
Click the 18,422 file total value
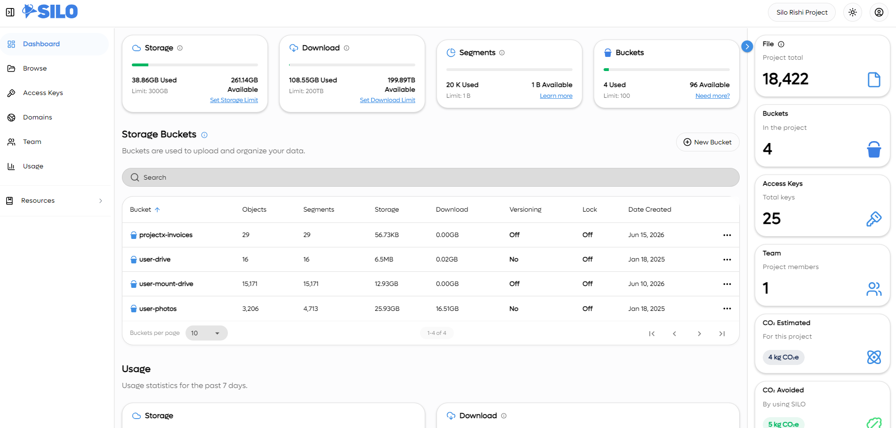point(785,79)
